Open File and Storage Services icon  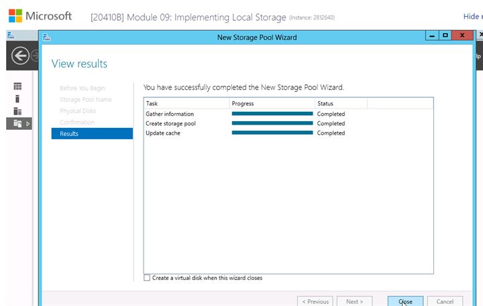point(17,124)
